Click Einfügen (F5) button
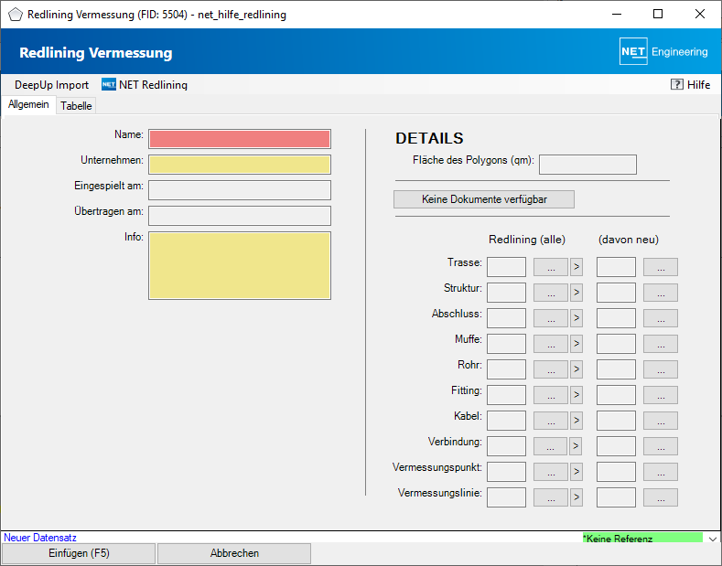Viewport: 722px width, 566px height. tap(79, 553)
